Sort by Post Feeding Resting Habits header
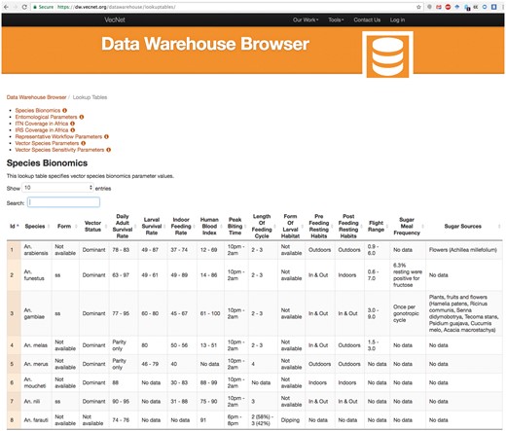Viewport: 506px width, 431px height. (349, 226)
